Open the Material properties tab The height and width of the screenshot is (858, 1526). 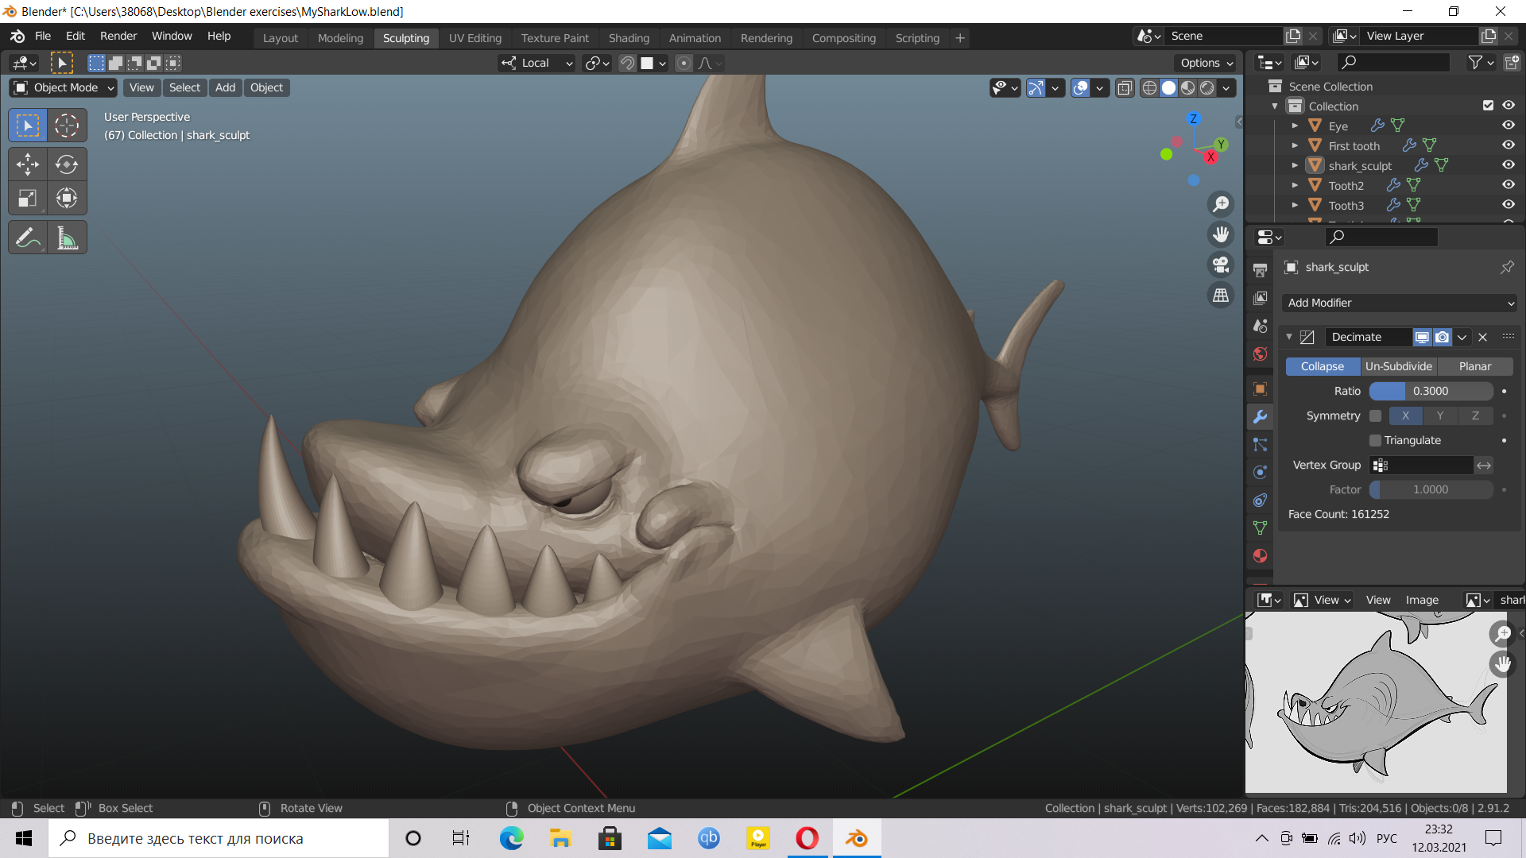[x=1260, y=555]
